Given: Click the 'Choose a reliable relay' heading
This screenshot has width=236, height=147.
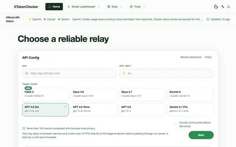Looking at the screenshot, I should pyautogui.click(x=63, y=39).
